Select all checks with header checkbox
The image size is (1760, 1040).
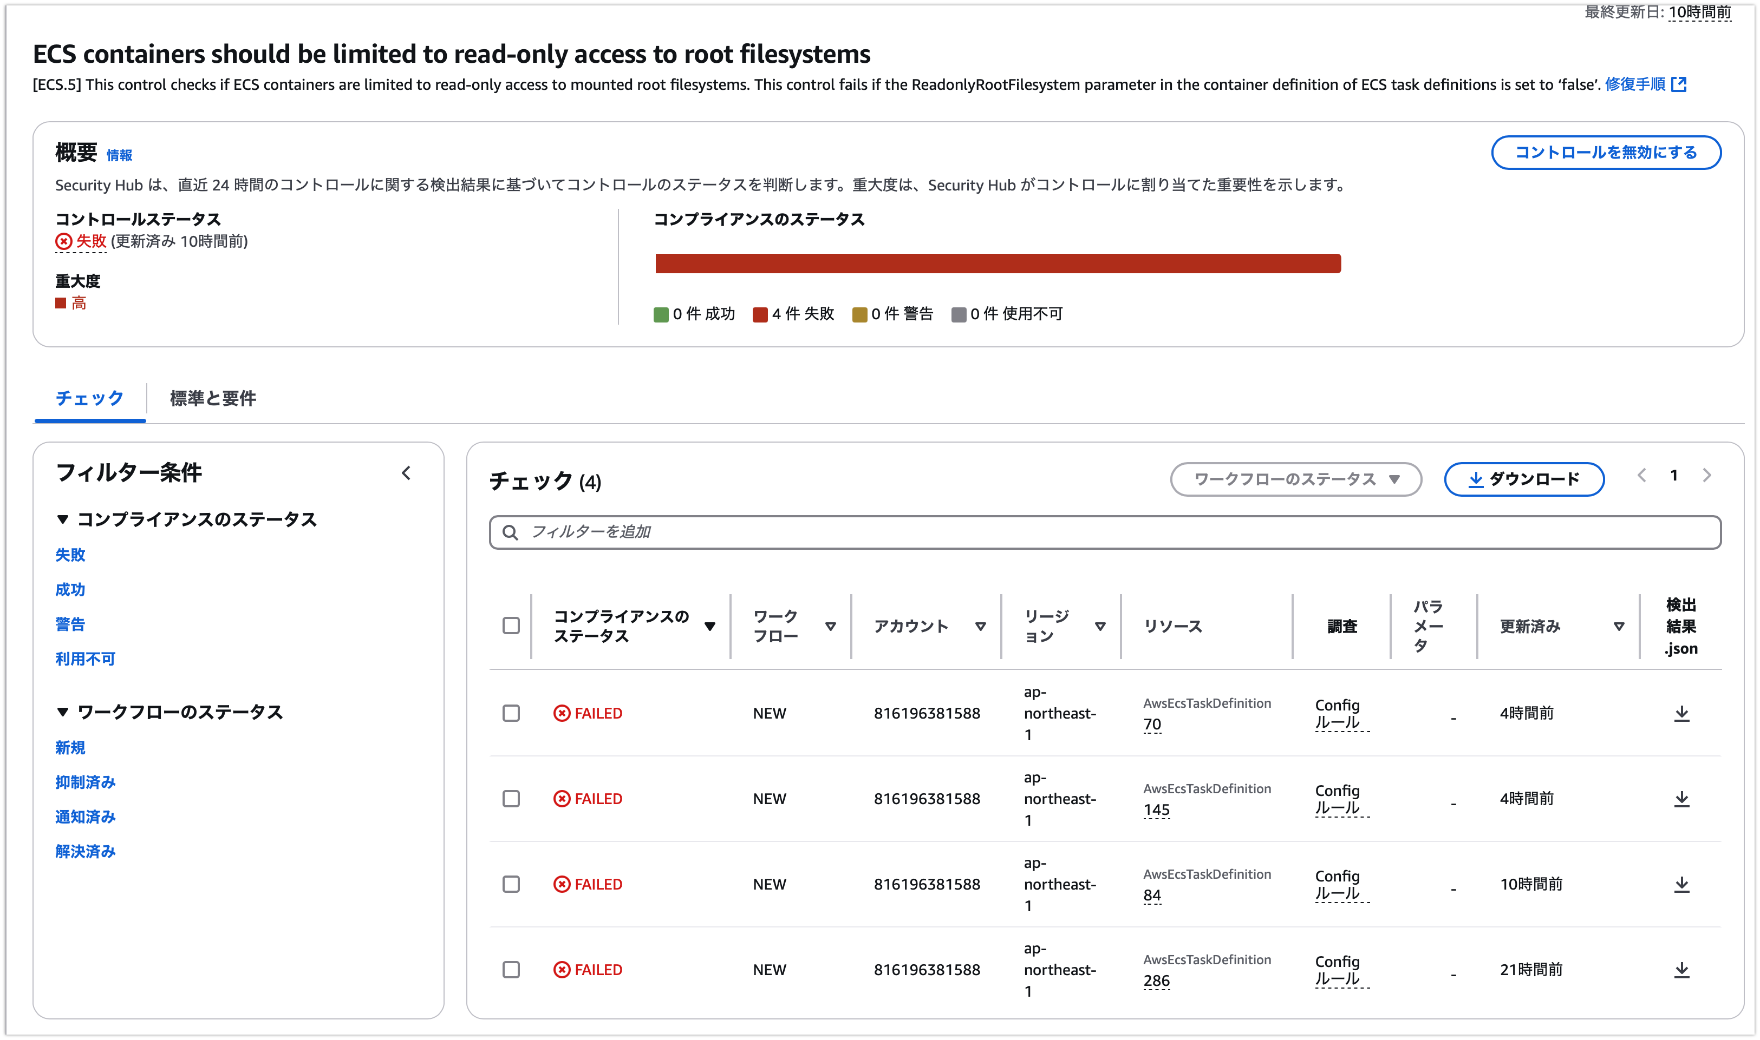pyautogui.click(x=511, y=625)
